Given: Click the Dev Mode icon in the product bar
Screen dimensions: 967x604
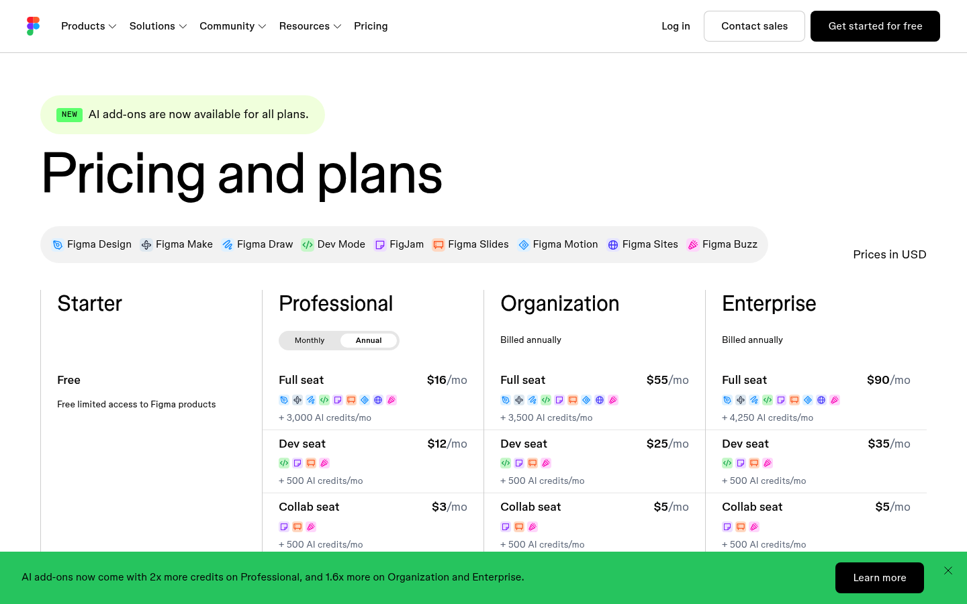Looking at the screenshot, I should point(308,245).
